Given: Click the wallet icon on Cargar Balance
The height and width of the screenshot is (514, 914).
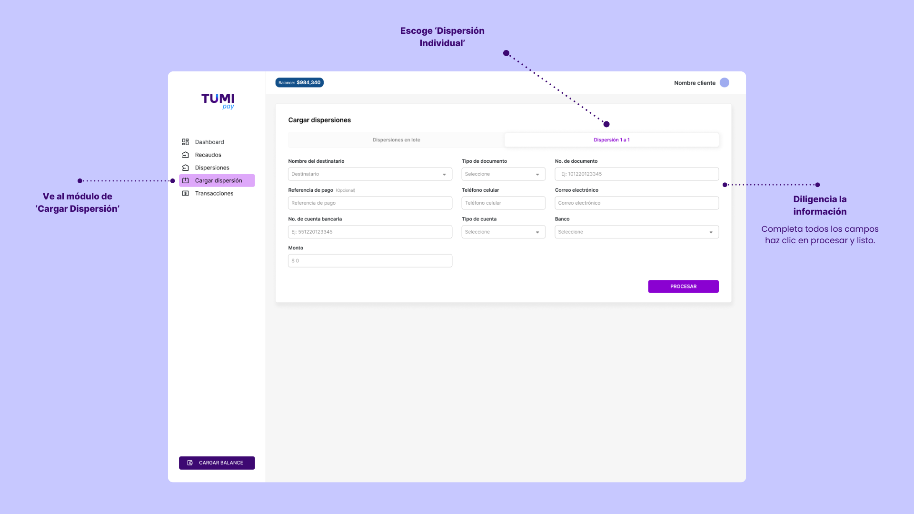Looking at the screenshot, I should [190, 463].
